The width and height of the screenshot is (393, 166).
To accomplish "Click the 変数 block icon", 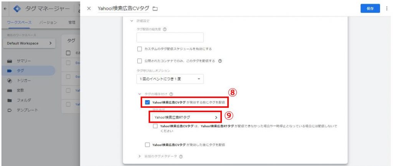I will 10,91.
